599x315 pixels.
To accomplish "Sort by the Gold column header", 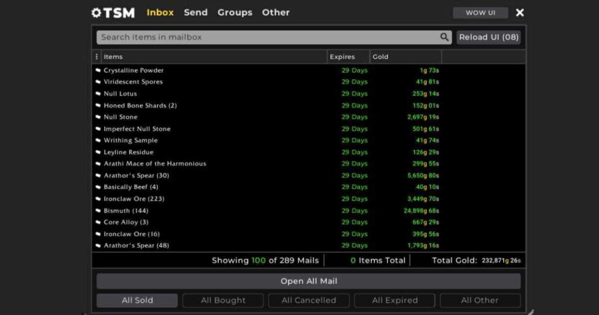I will pyautogui.click(x=380, y=57).
